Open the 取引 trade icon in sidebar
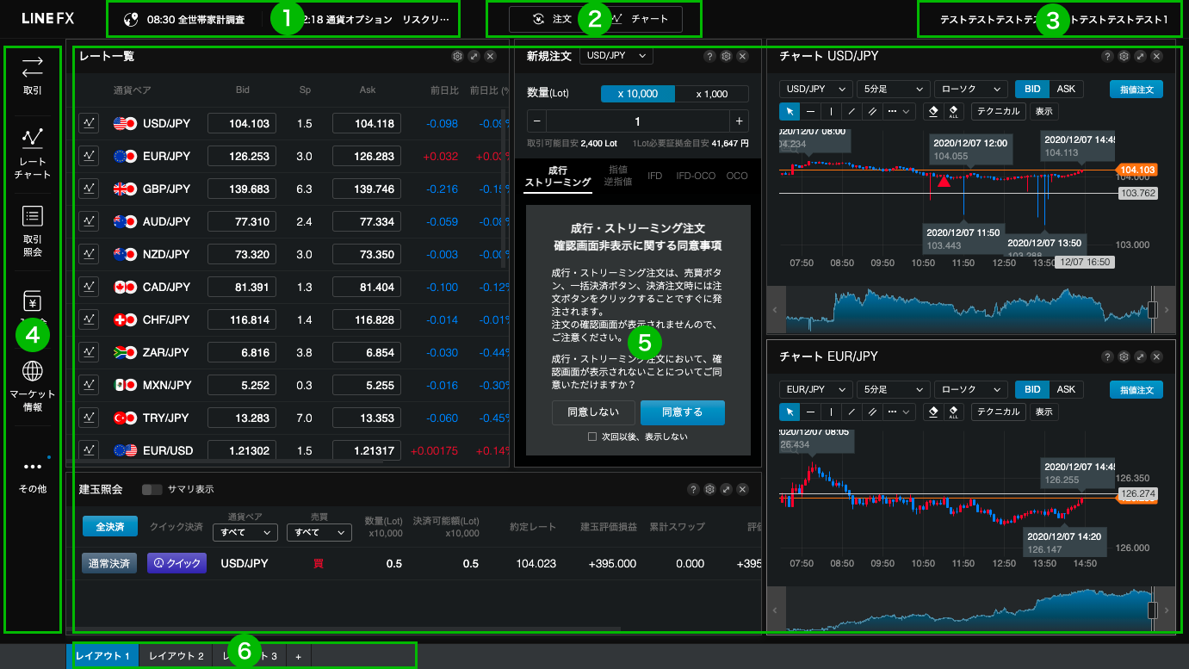The height and width of the screenshot is (669, 1189). pos(33,73)
